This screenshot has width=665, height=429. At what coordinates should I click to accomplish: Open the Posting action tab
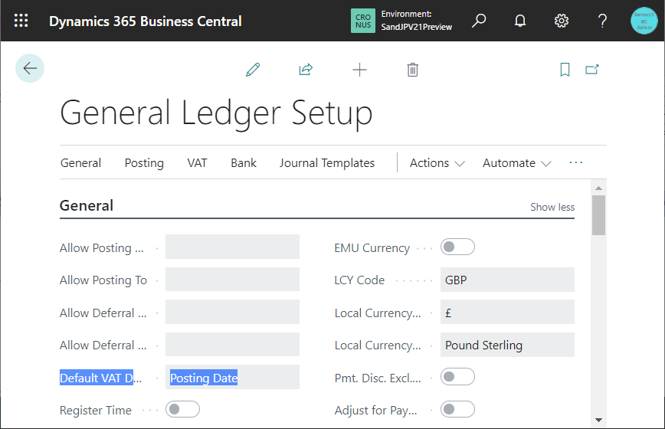pyautogui.click(x=144, y=163)
